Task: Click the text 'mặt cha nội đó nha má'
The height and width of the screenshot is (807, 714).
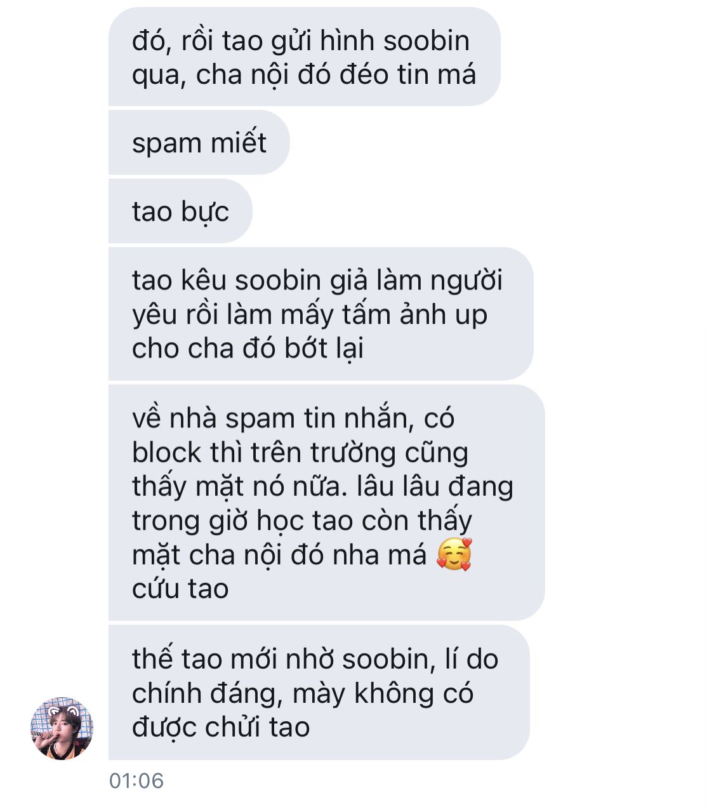Action: pyautogui.click(x=280, y=555)
